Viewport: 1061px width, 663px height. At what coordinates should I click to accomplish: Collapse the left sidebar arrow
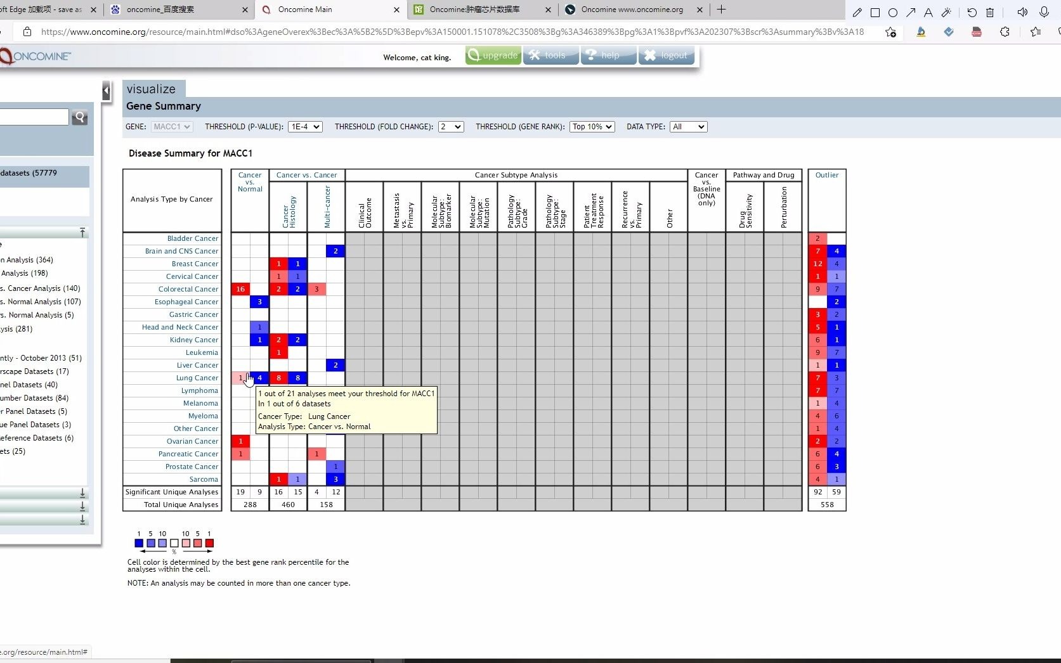107,91
